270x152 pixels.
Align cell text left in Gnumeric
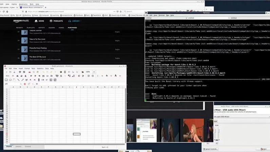pos(31,76)
